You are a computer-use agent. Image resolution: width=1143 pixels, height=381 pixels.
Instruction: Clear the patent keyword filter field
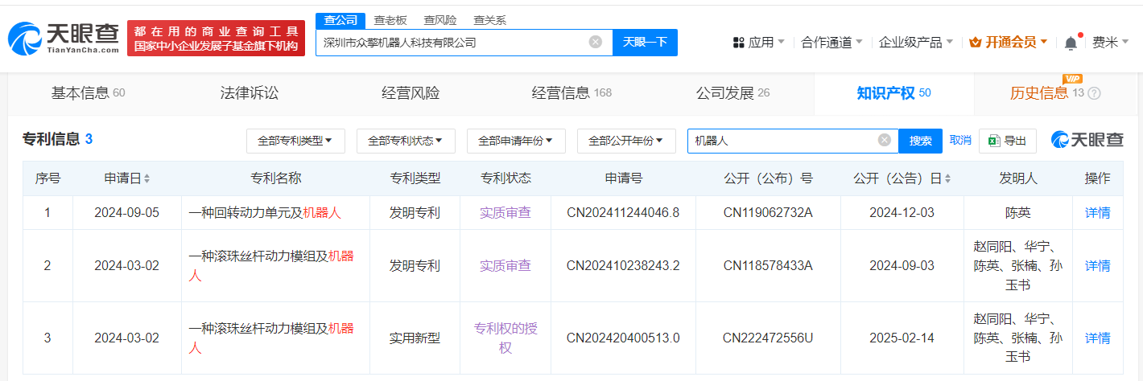tap(884, 141)
